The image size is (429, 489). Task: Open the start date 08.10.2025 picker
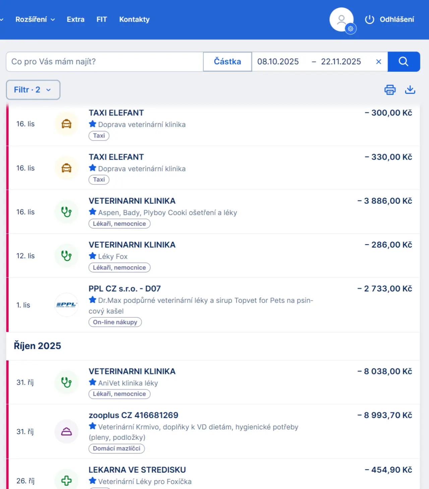coord(278,62)
